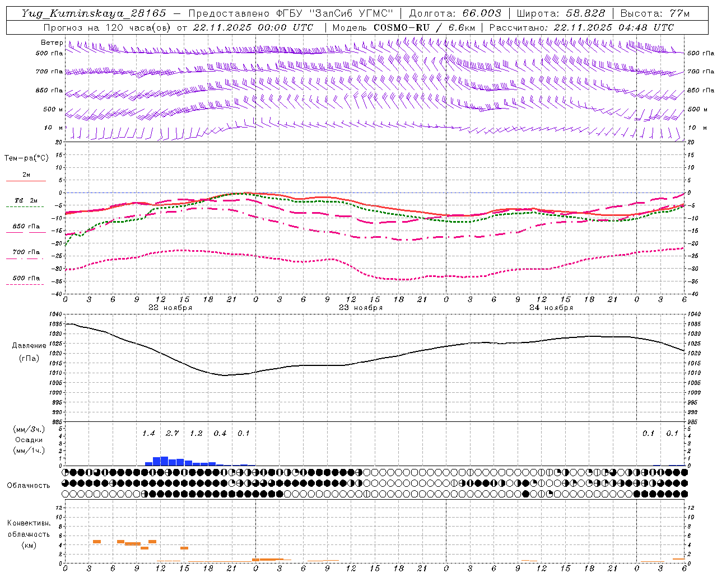Click the 'Тем-ра(°C)' temperature label
Viewport: 717px width, 573px height.
tap(26, 158)
